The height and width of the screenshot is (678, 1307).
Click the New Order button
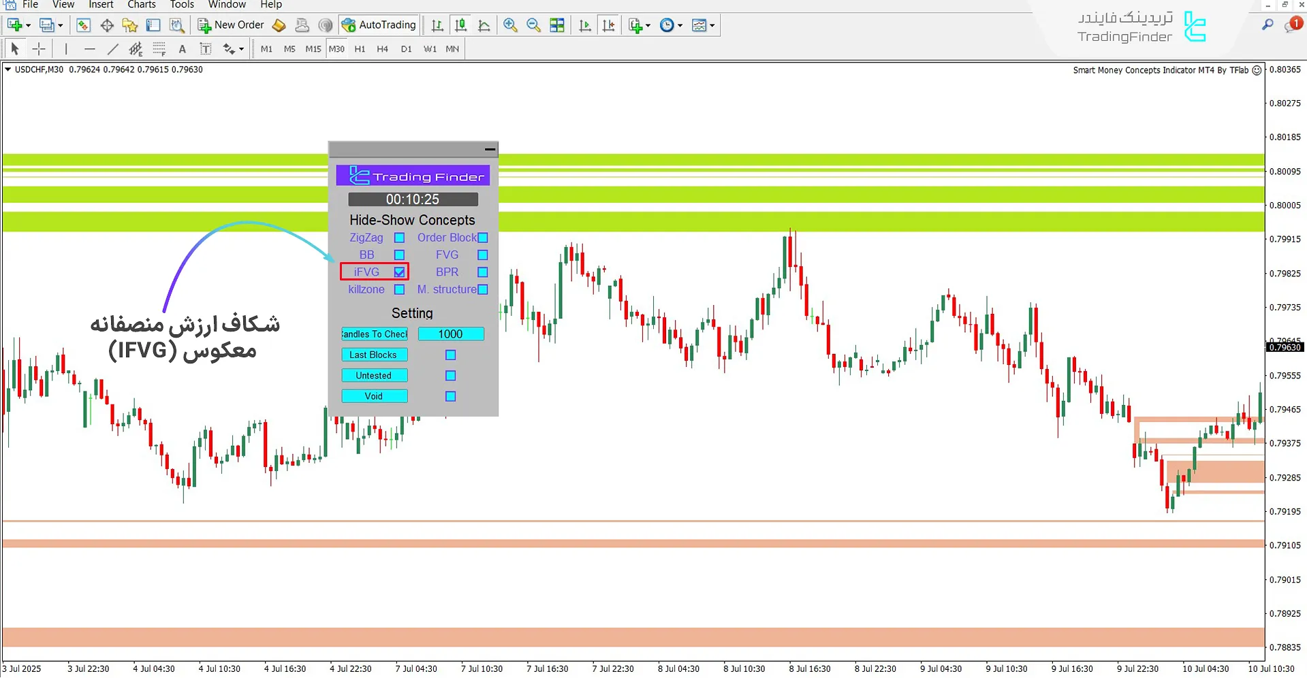click(231, 25)
